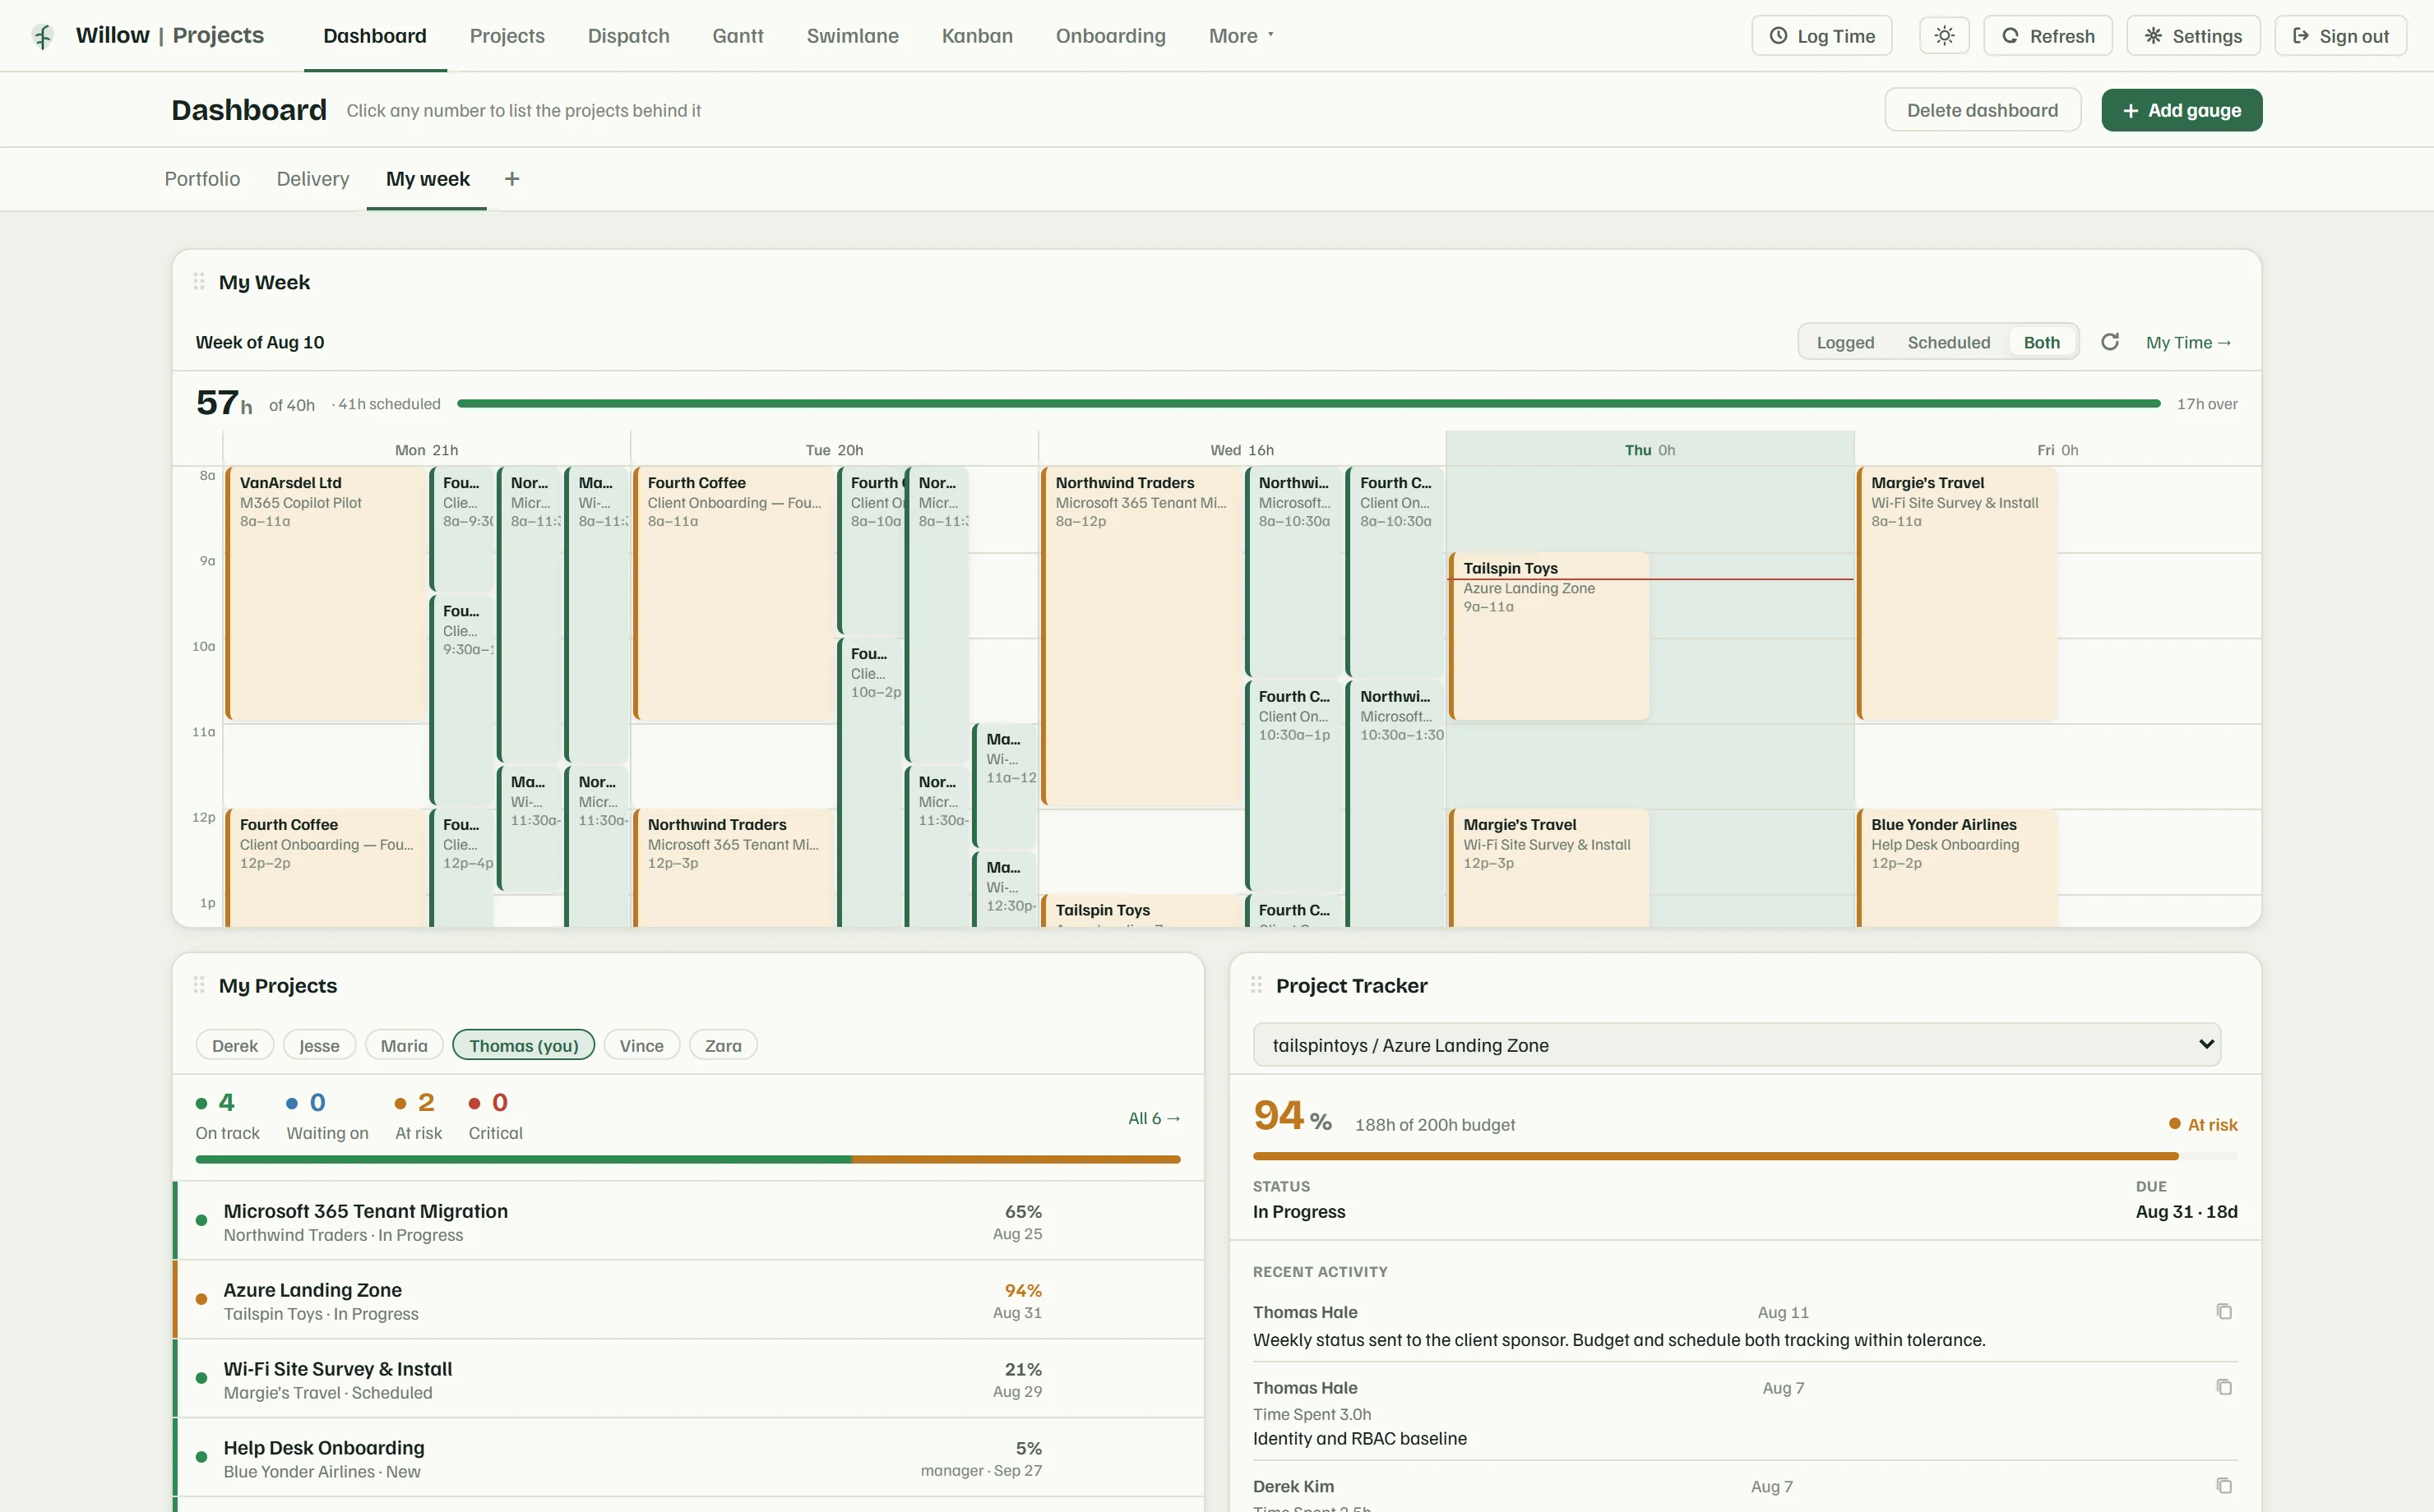Click the Willow leaf logo icon
Image resolution: width=2434 pixels, height=1512 pixels.
42,36
